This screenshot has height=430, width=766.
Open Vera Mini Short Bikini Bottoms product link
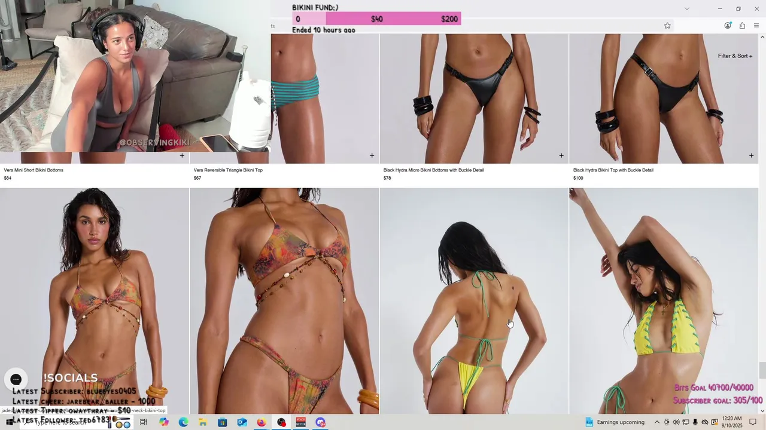(34, 170)
